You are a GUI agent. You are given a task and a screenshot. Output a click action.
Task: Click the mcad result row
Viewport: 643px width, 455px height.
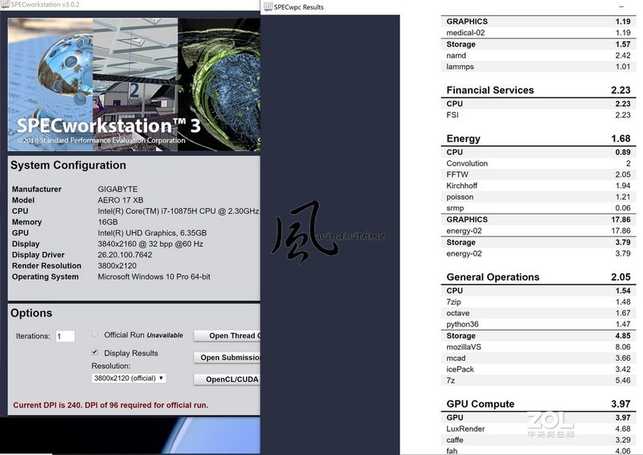coord(539,359)
